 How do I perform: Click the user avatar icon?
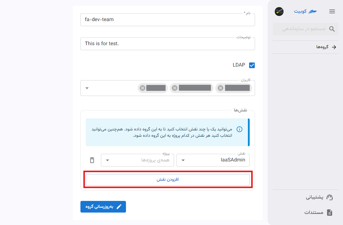coord(279,11)
